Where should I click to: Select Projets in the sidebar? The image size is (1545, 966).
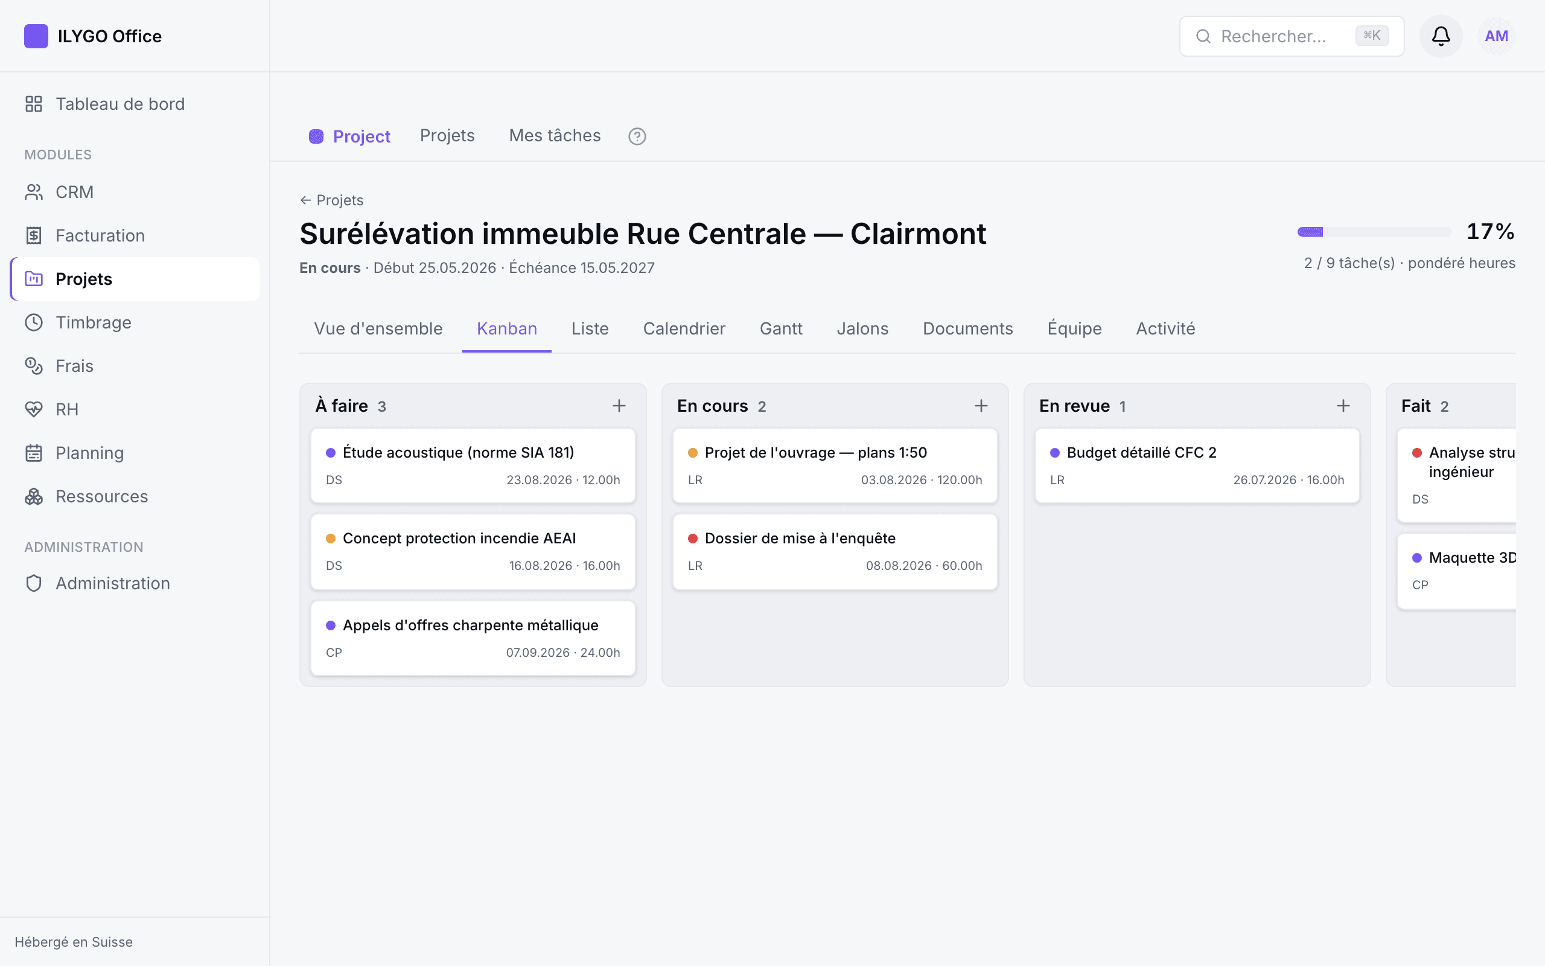pos(135,279)
